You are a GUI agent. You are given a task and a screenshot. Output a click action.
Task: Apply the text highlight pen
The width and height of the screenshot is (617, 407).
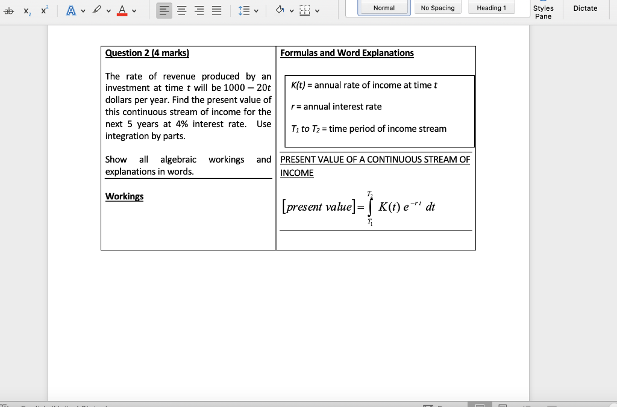[x=97, y=10]
